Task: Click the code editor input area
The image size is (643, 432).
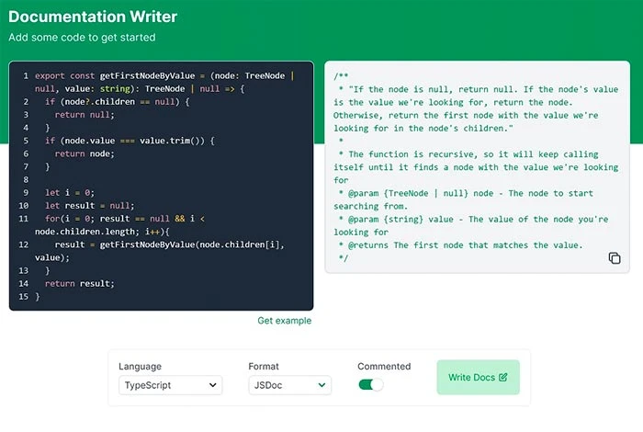Action: 161,186
